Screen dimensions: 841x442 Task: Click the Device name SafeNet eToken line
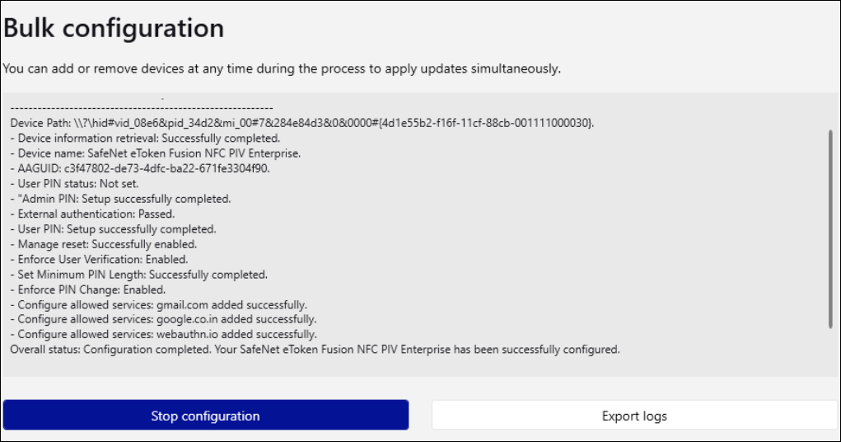(155, 153)
